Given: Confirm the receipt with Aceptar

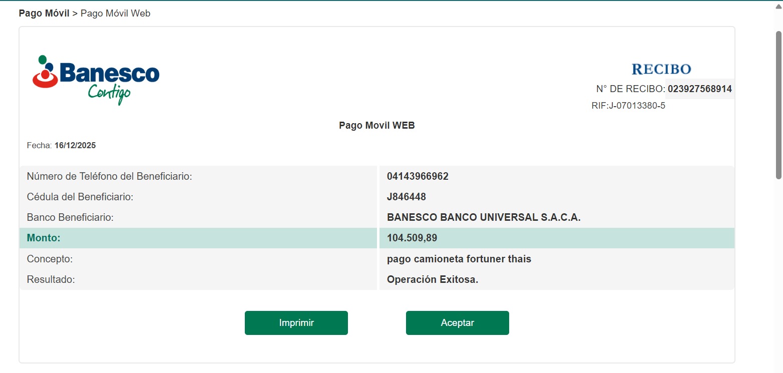Looking at the screenshot, I should (457, 323).
